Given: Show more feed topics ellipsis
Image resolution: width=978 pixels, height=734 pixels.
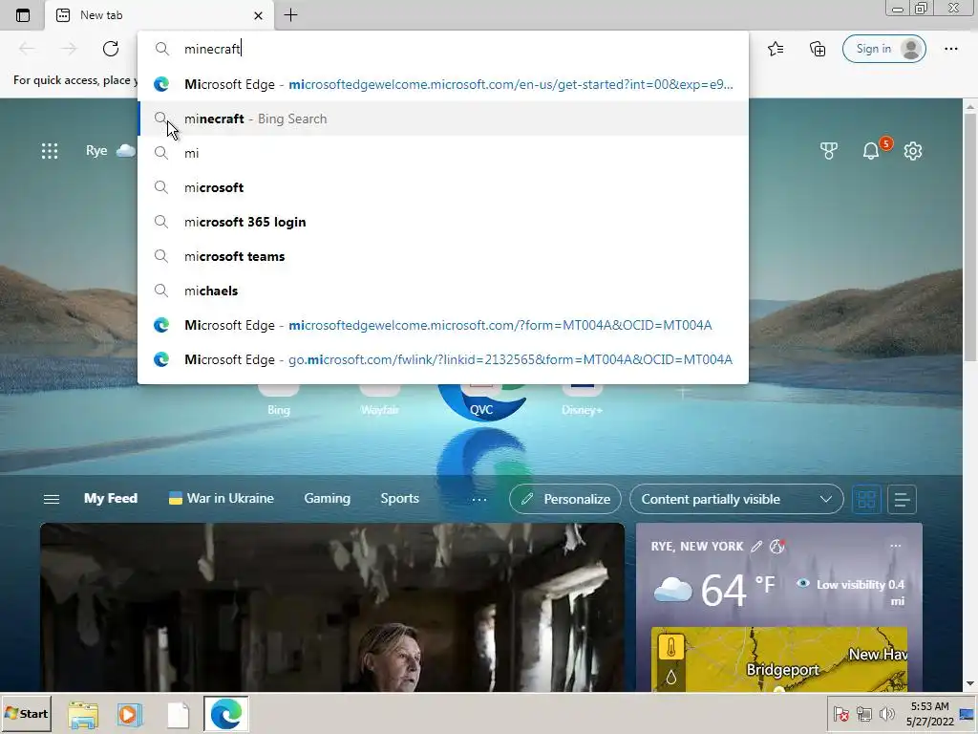Looking at the screenshot, I should click(479, 499).
